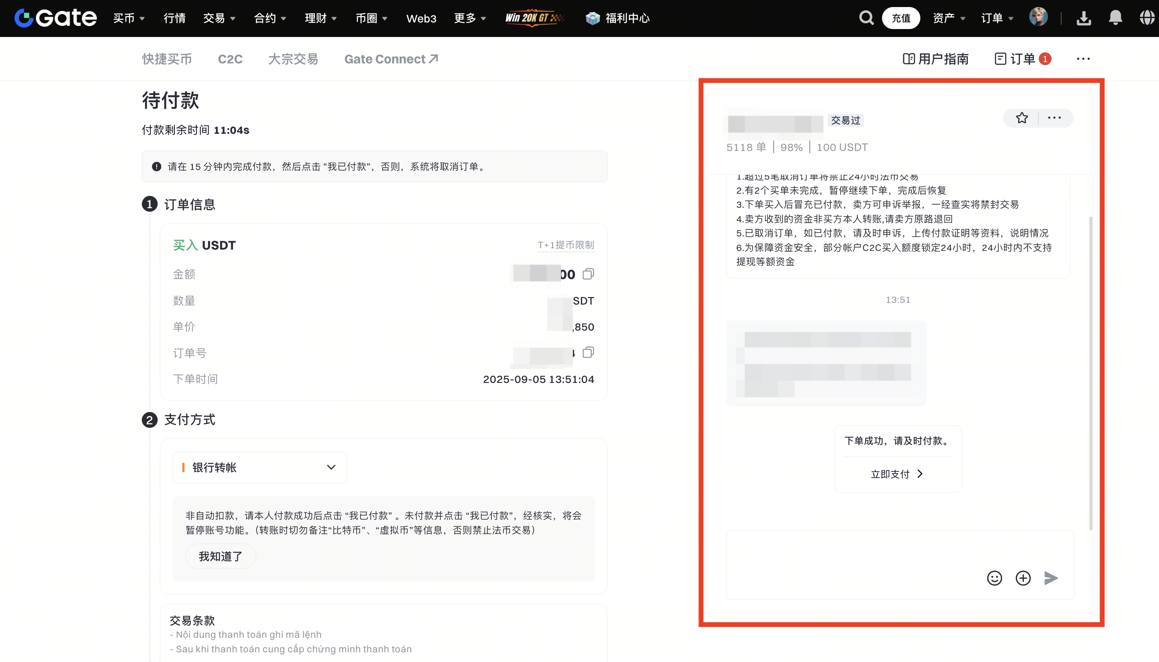This screenshot has height=662, width=1159.
Task: Click the search magnifier icon in header
Action: coord(866,18)
